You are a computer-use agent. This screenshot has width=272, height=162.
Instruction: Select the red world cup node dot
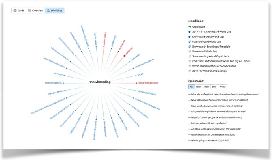coord(125,56)
